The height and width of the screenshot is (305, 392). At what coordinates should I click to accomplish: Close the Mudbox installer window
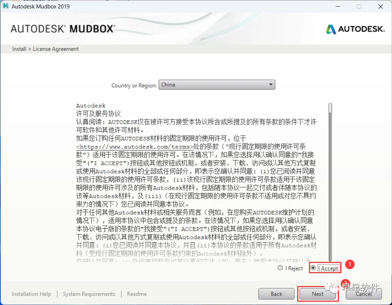click(x=381, y=7)
